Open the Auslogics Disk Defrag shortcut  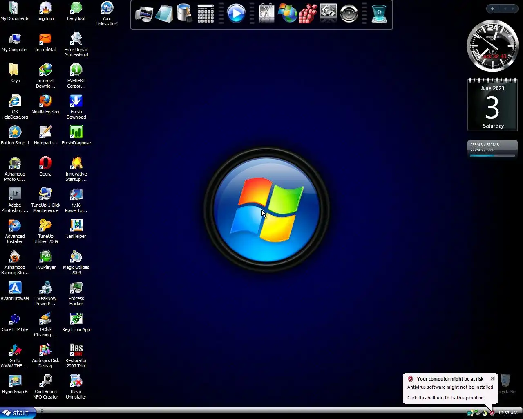(45, 356)
